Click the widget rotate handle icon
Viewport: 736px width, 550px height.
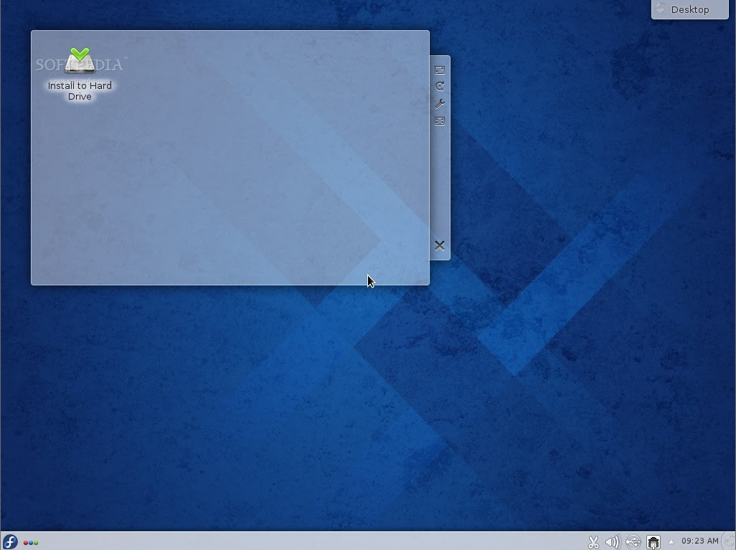439,86
